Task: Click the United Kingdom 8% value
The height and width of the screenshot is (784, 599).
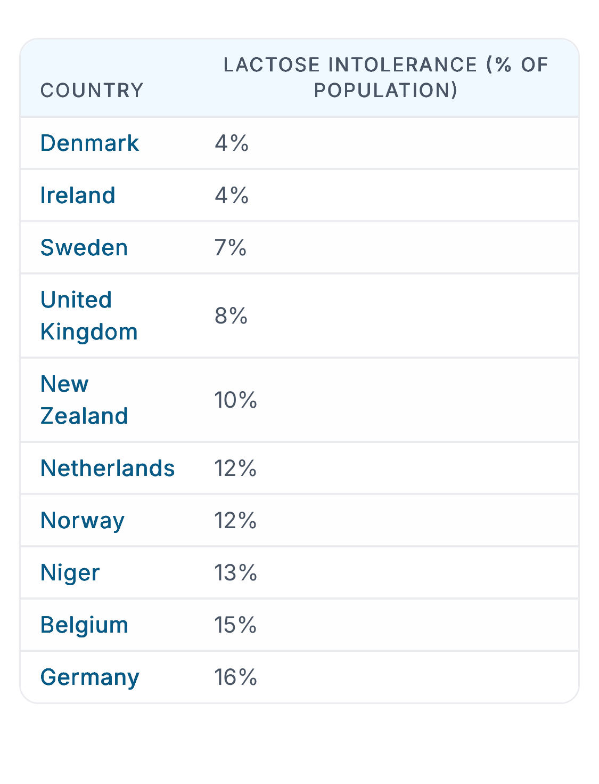Action: click(x=231, y=316)
